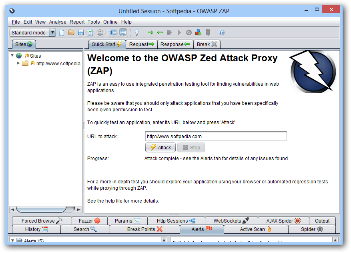This screenshot has height=253, width=351.
Task: Open the WebSockets tab
Action: tap(231, 221)
